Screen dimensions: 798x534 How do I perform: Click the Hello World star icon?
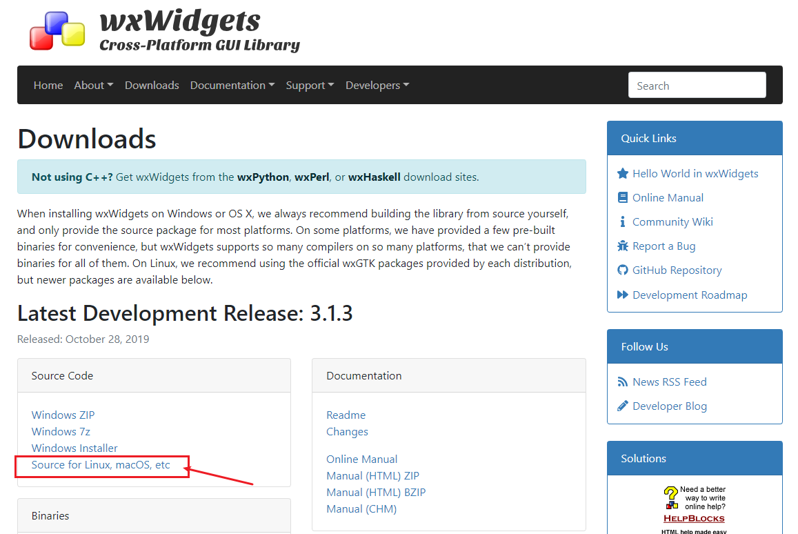coord(623,173)
